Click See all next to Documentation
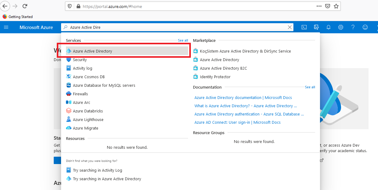Image resolution: width=378 pixels, height=190 pixels. (x=310, y=87)
